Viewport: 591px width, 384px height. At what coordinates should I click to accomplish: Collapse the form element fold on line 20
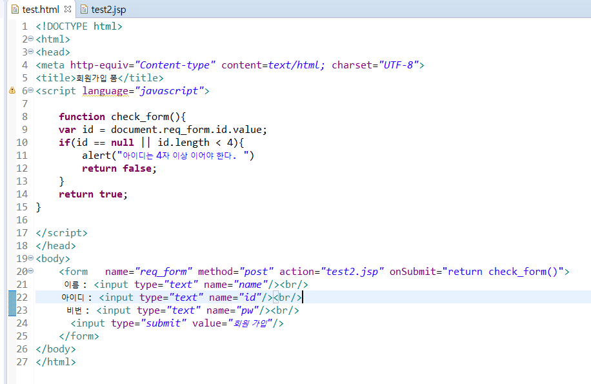[x=31, y=270]
